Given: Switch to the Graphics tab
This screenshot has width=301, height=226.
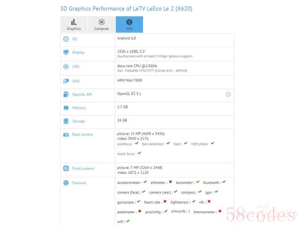Looking at the screenshot, I should tap(74, 24).
